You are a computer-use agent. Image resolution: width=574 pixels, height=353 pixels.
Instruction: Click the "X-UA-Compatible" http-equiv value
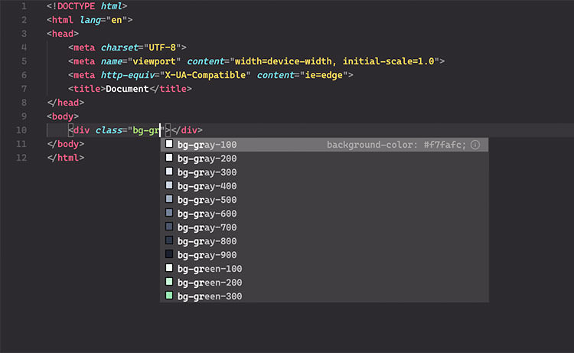pos(205,75)
